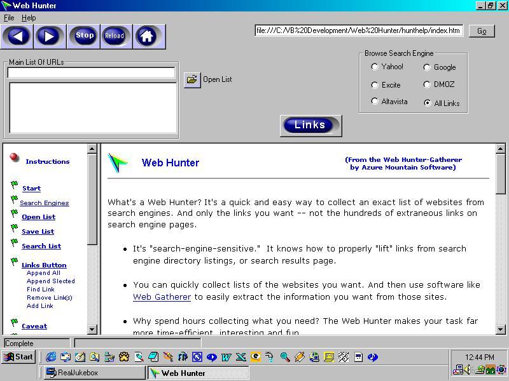Click the Go button
Screen dimensions: 509x381
[x=482, y=31]
